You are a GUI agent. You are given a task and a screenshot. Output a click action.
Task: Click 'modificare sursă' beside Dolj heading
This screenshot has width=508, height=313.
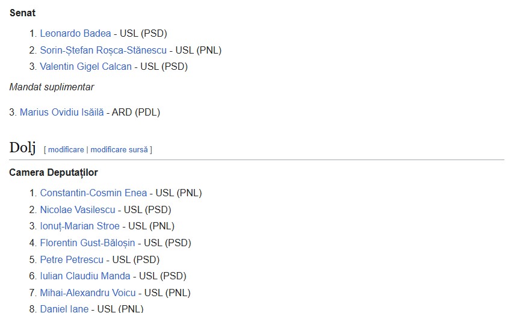[x=120, y=149]
